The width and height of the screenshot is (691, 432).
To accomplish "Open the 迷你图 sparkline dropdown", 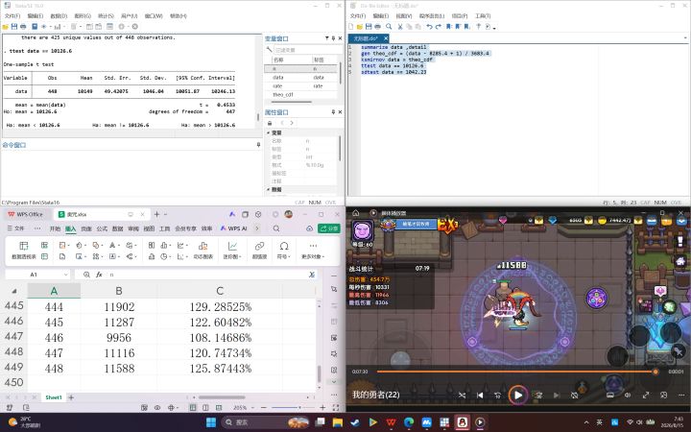I will 232,250.
